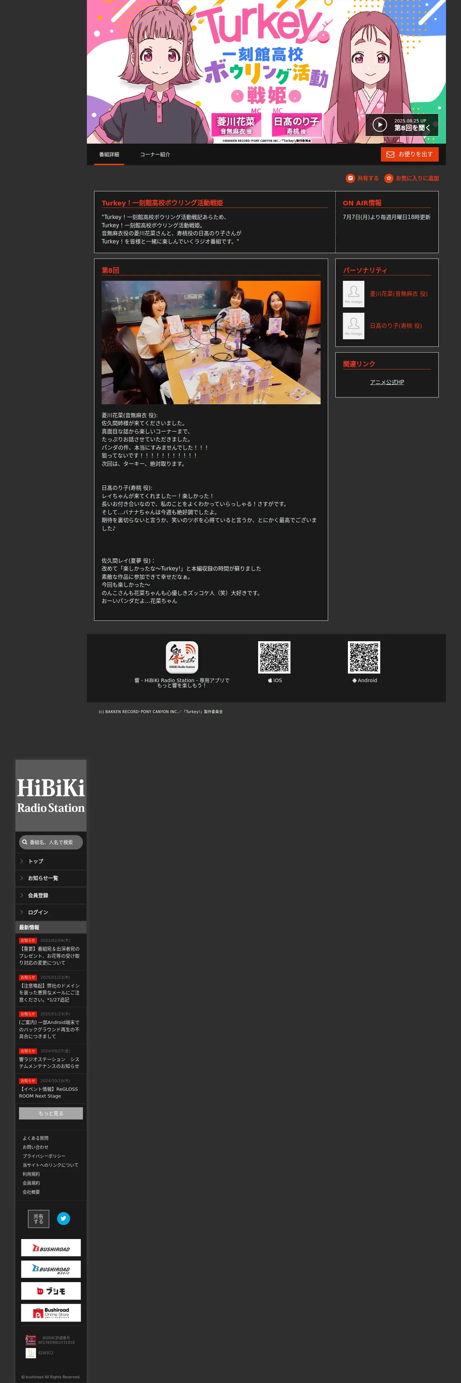
Task: Click the chevron next to トップ
Action: (x=22, y=861)
